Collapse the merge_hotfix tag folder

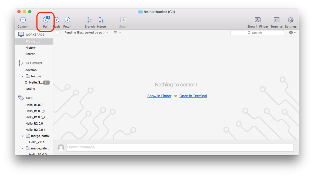22,136
